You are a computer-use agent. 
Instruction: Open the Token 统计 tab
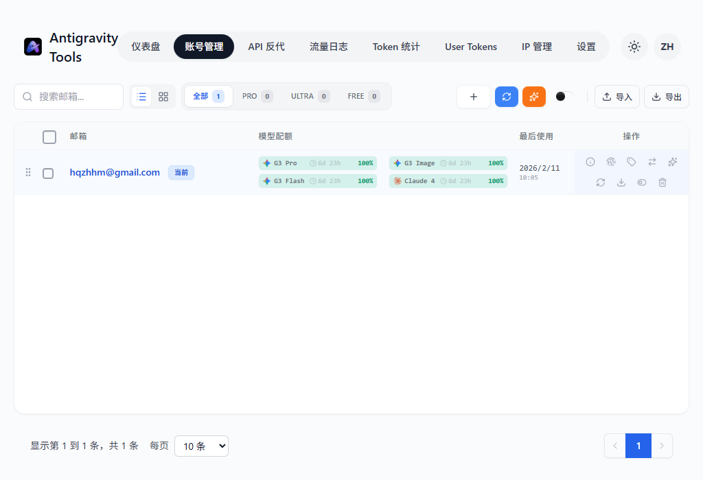tap(396, 47)
